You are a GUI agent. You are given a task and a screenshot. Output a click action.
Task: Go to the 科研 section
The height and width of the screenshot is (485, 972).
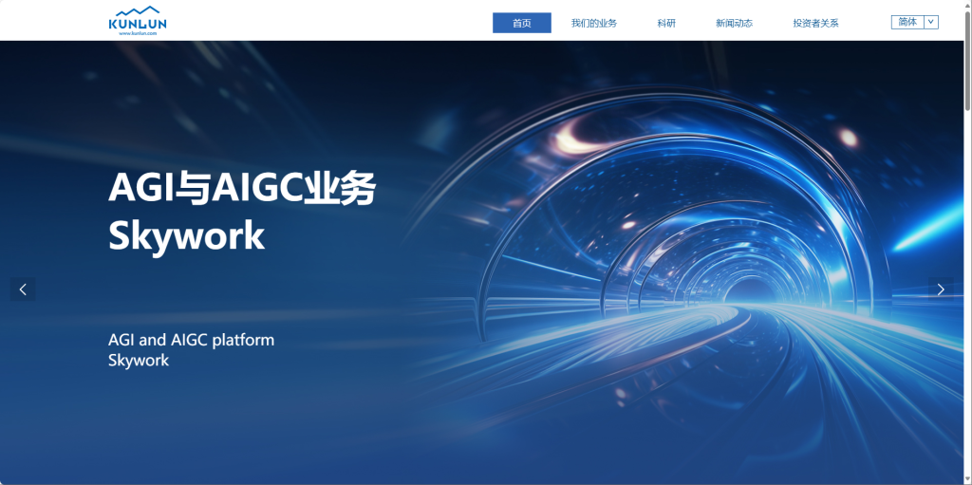pyautogui.click(x=666, y=23)
